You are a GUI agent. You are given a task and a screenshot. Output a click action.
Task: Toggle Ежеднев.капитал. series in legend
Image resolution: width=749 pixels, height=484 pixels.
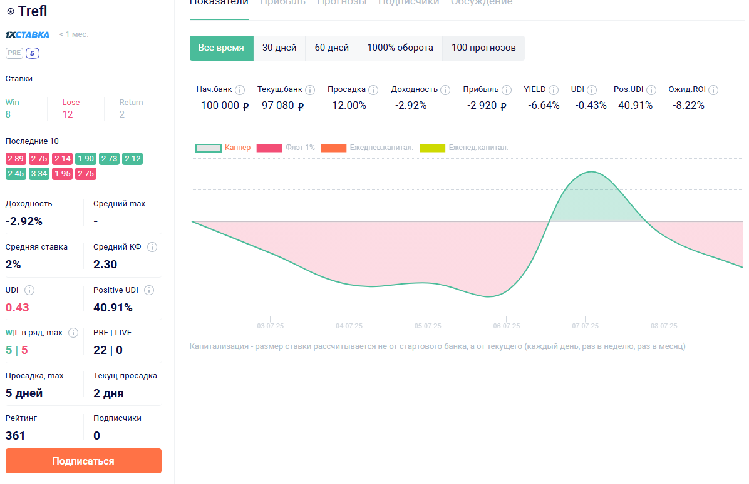[x=366, y=148]
